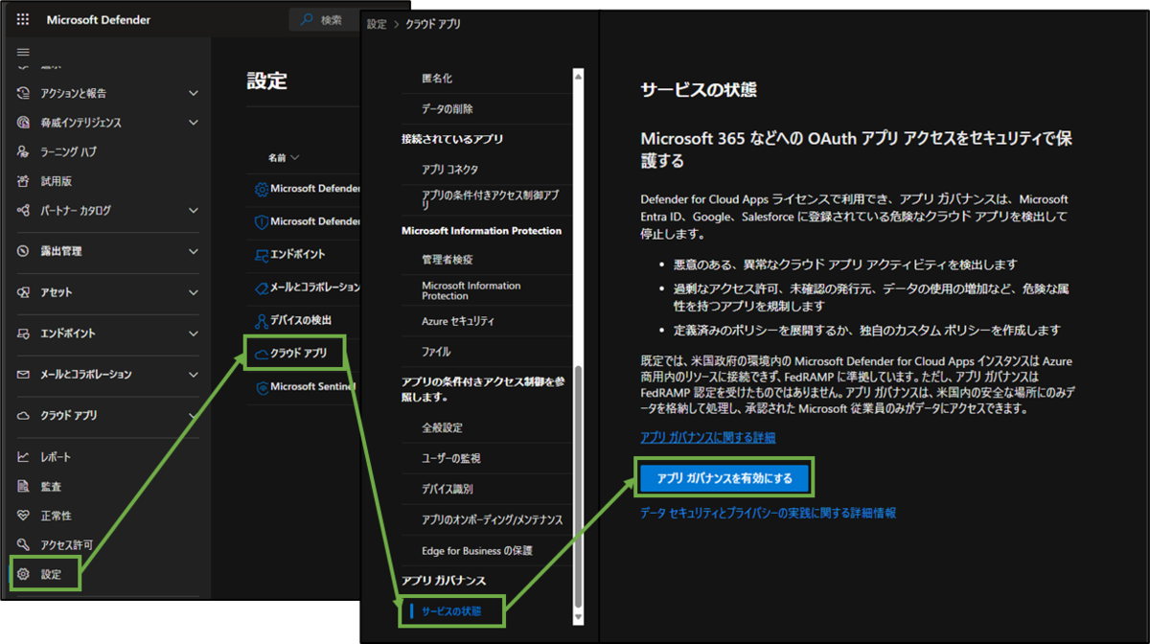The height and width of the screenshot is (644, 1150).
Task: Click the エンドポイント device icon in settings list
Action: pyautogui.click(x=261, y=254)
